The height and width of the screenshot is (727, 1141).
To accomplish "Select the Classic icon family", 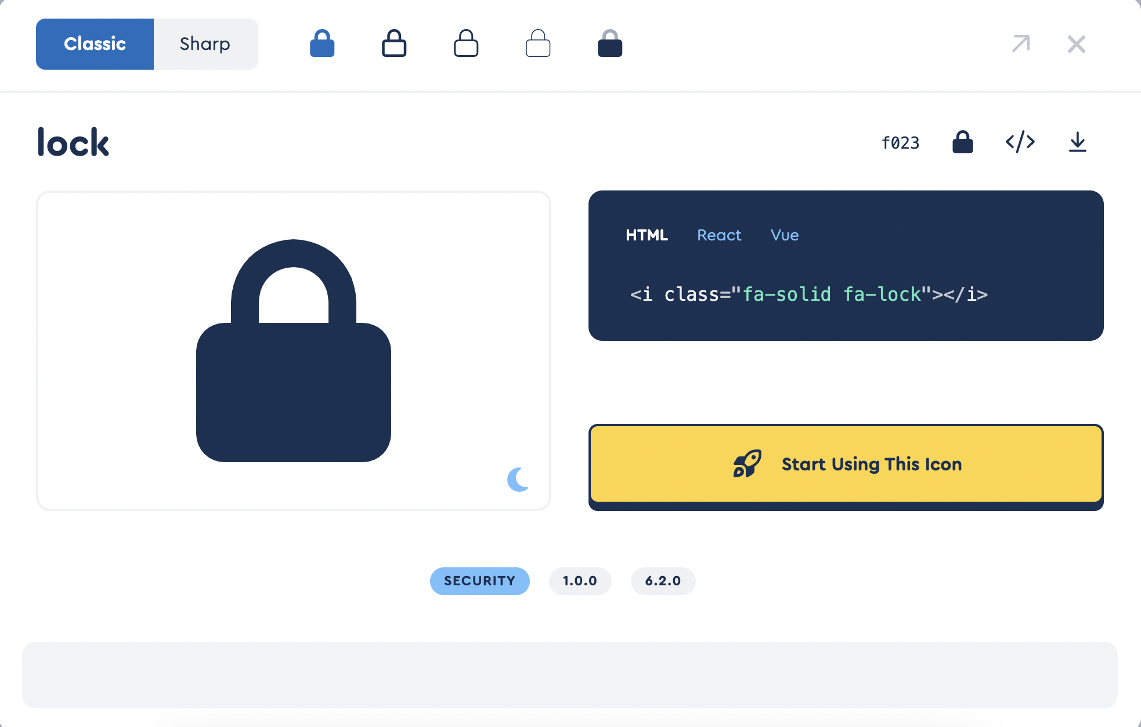I will click(95, 44).
